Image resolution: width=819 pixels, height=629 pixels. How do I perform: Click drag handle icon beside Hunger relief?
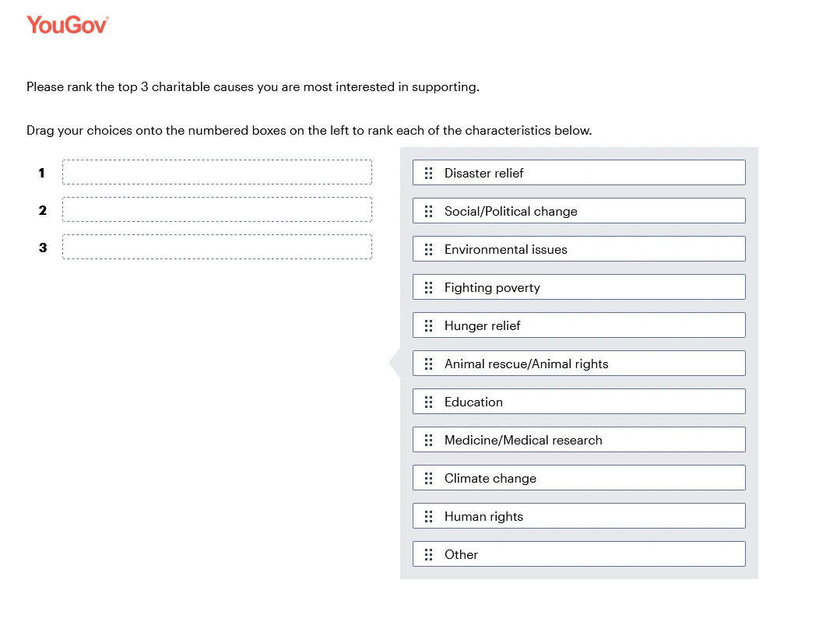[x=428, y=325]
